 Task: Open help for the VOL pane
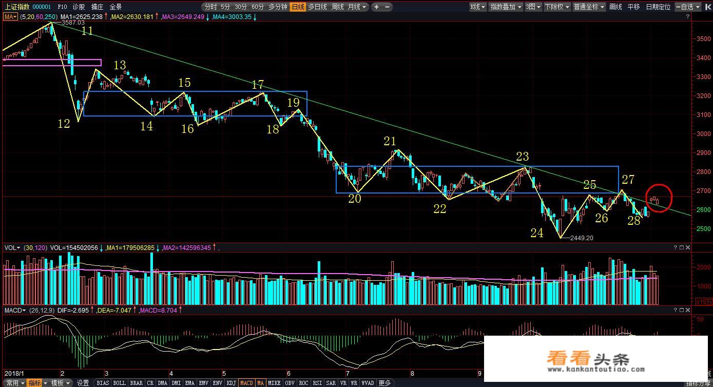click(x=676, y=247)
